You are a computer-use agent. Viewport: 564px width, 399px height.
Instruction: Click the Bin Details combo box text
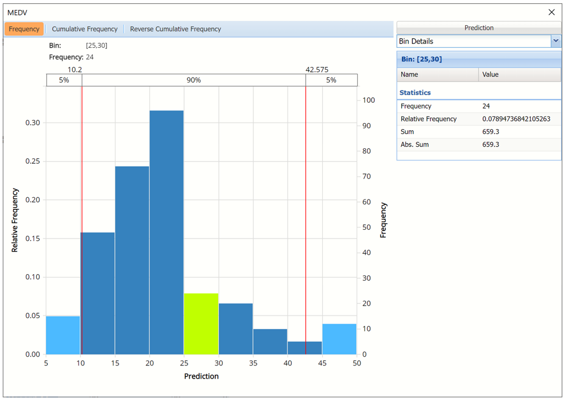coord(473,41)
